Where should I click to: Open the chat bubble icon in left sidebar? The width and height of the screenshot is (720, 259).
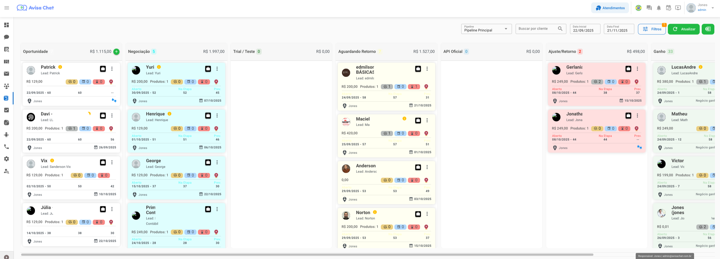[6, 37]
